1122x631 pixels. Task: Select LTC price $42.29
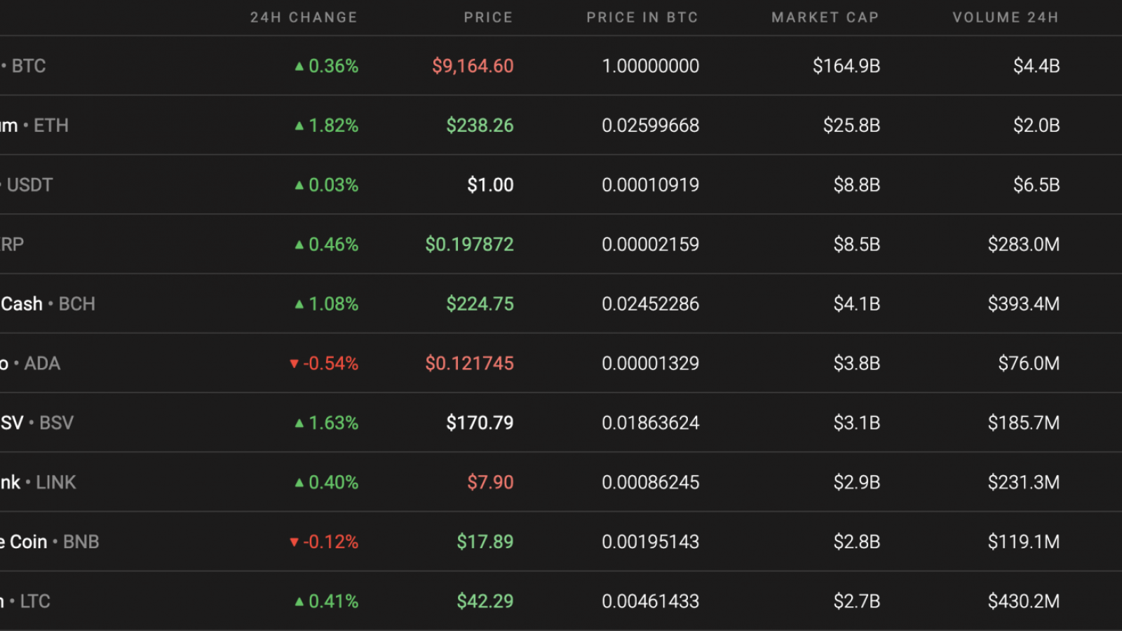click(485, 602)
